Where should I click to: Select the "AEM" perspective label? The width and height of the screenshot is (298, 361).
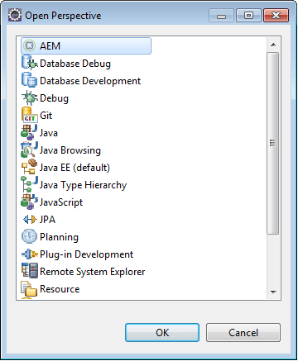[x=50, y=46]
